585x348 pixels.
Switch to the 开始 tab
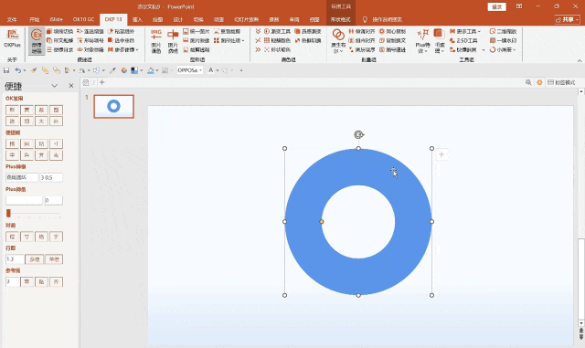[x=35, y=19]
